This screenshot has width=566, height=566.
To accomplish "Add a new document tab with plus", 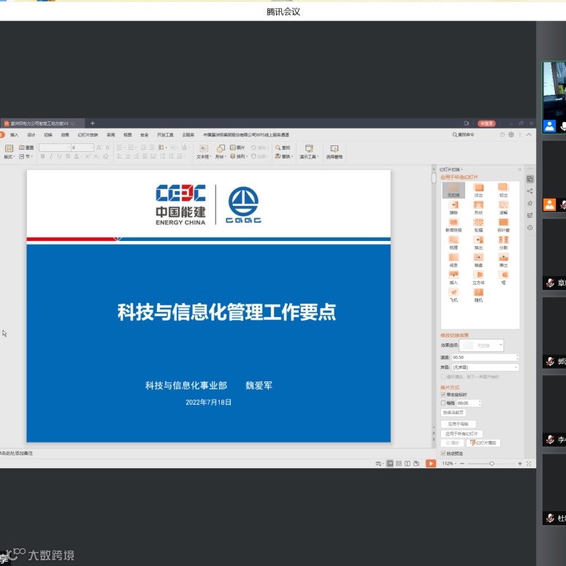I will click(93, 123).
